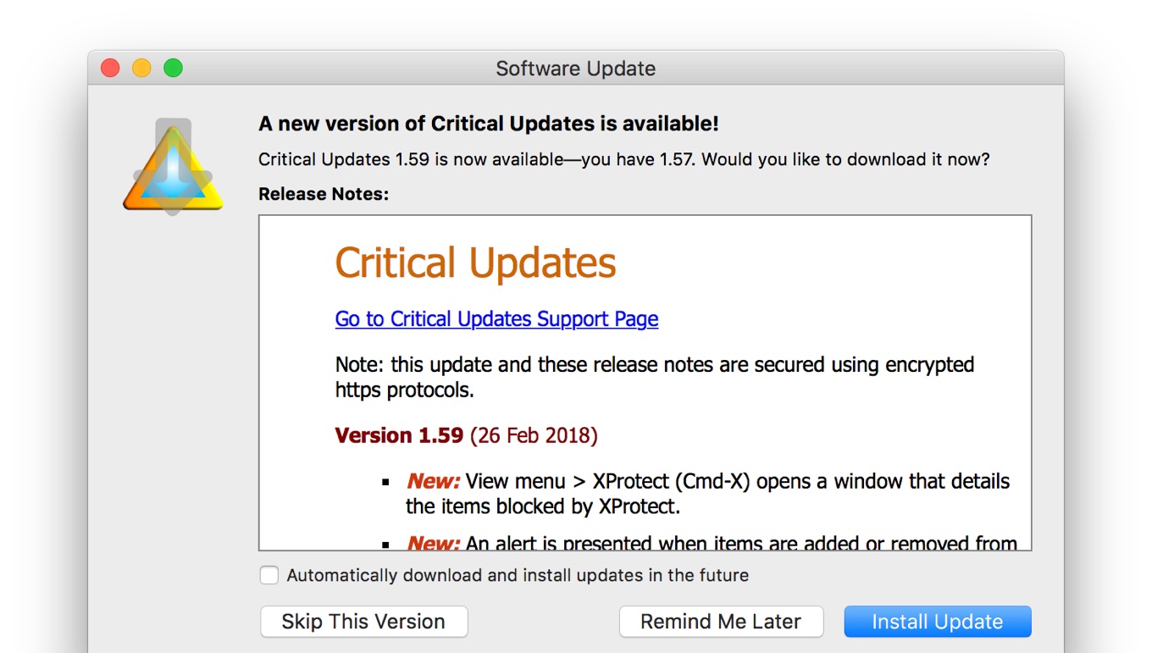Click the green zoom window control

click(x=173, y=67)
